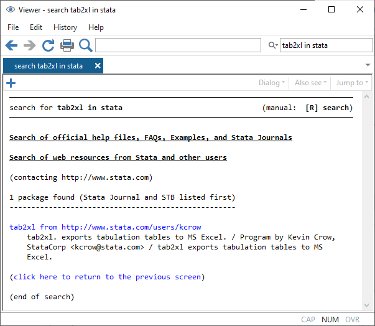This screenshot has width=375, height=326.
Task: Click scrollbar down arrow
Action: [x=366, y=305]
